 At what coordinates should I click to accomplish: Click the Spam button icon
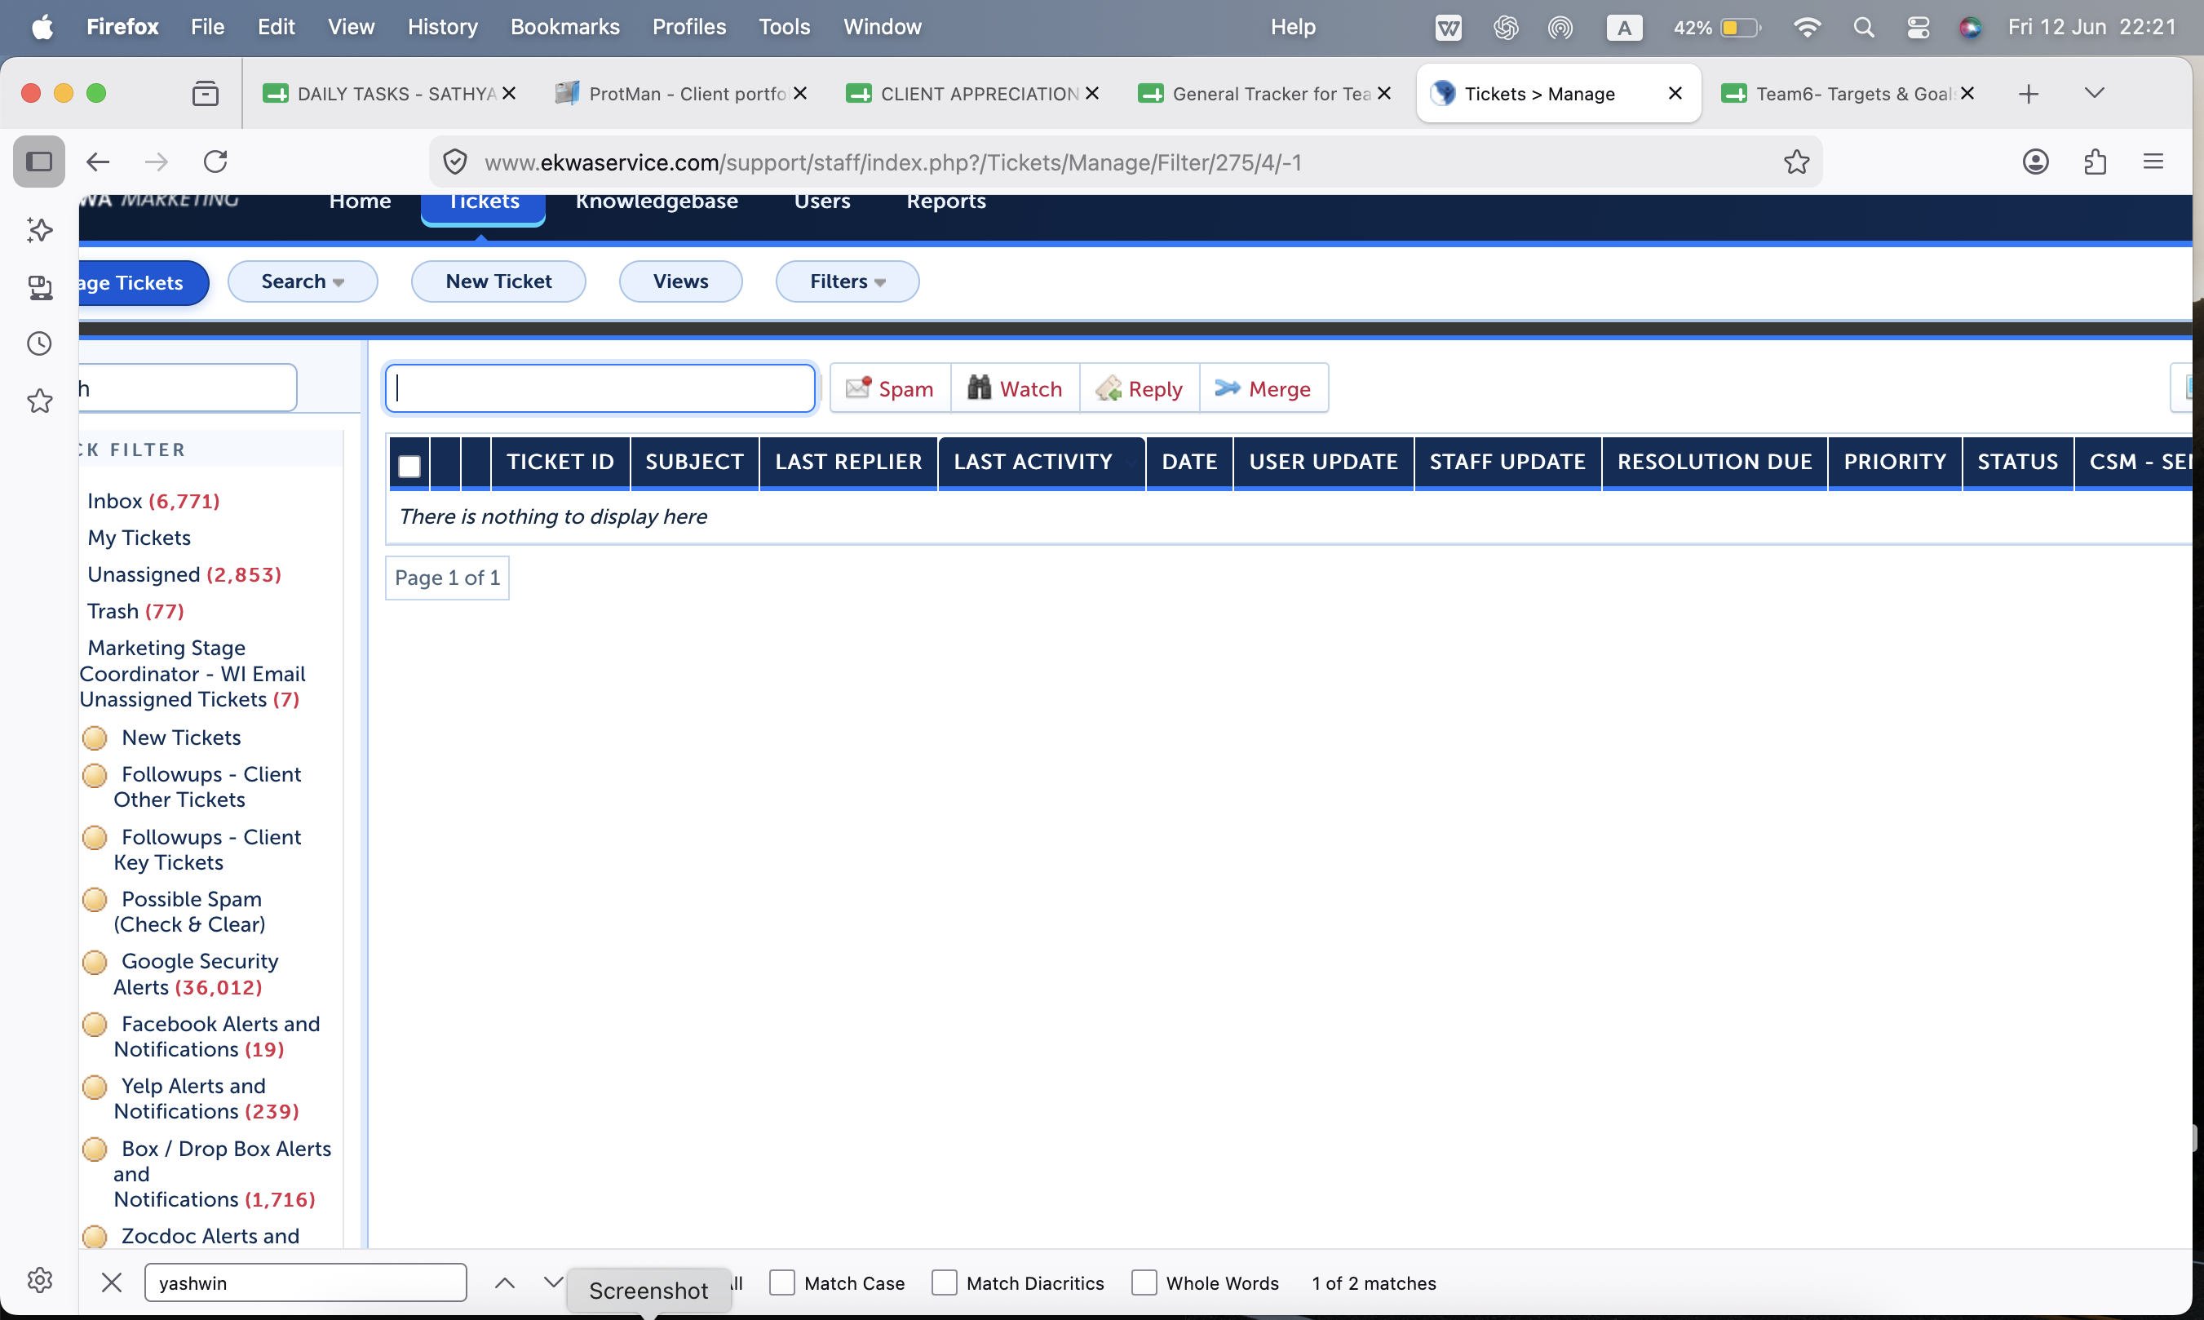click(x=858, y=388)
